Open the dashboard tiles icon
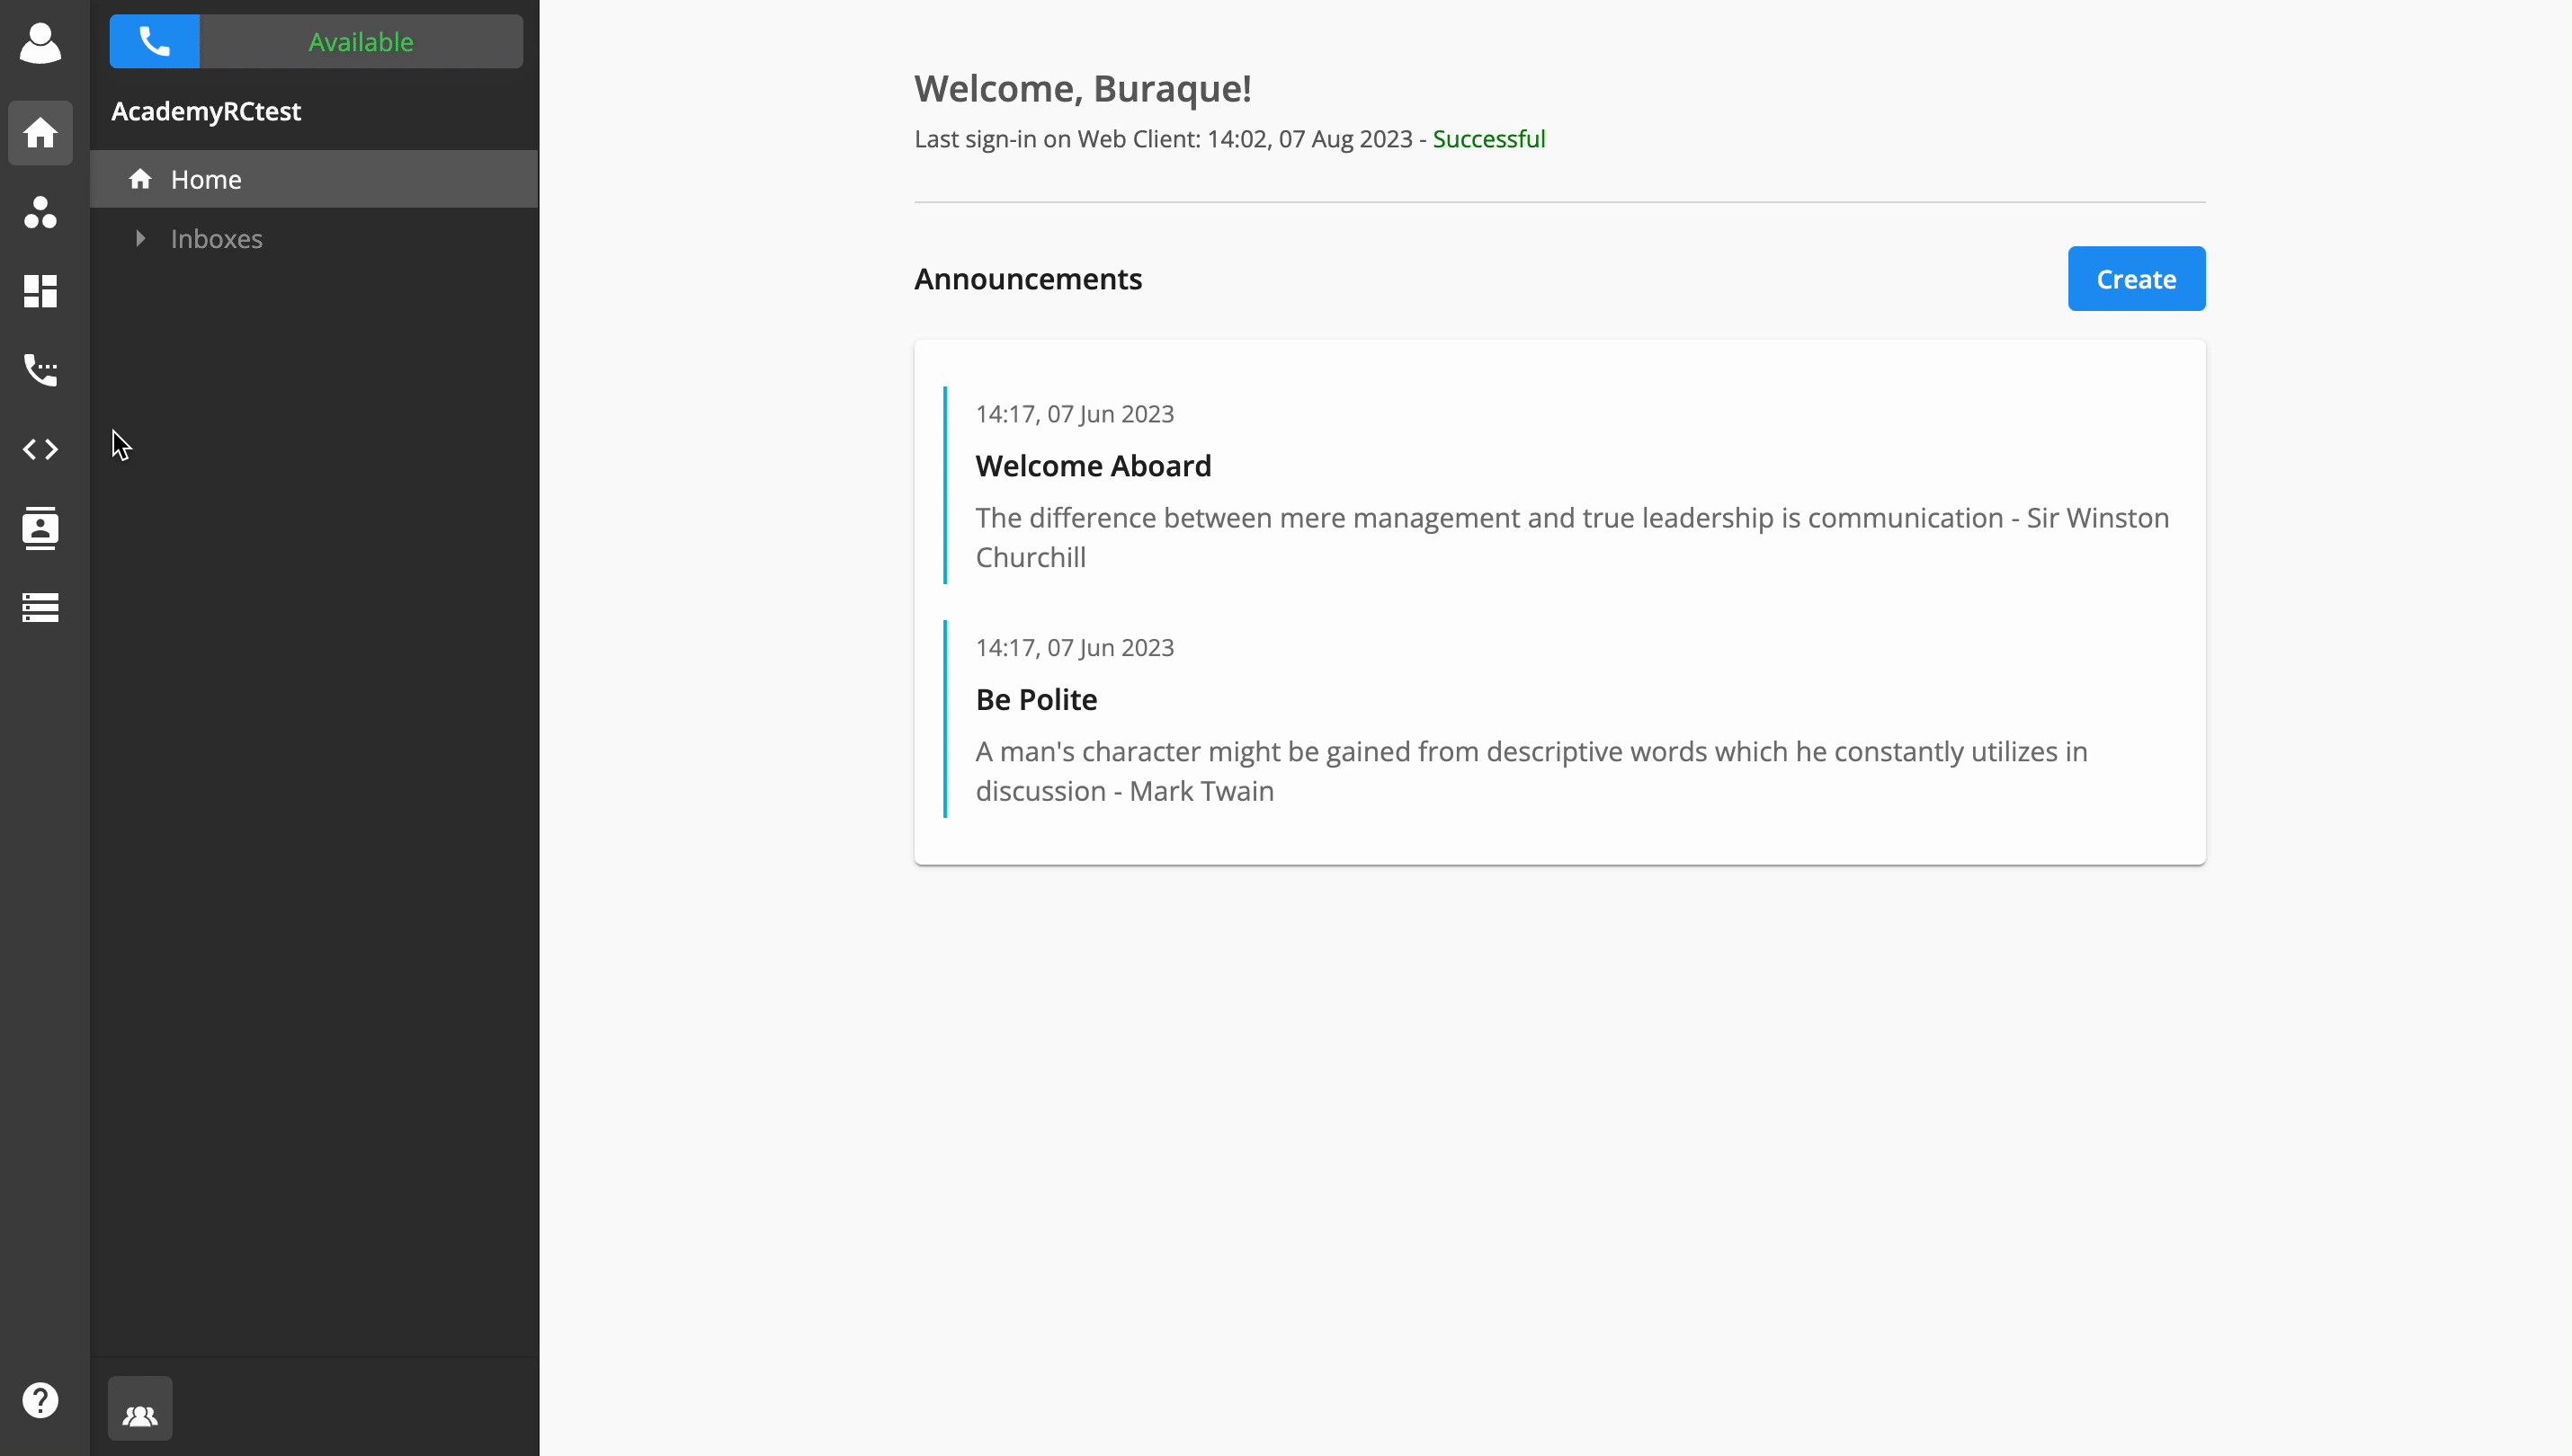This screenshot has width=2572, height=1456. pos(40,291)
